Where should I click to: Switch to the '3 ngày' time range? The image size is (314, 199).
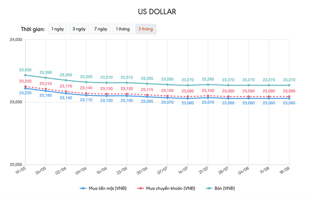coord(79,29)
